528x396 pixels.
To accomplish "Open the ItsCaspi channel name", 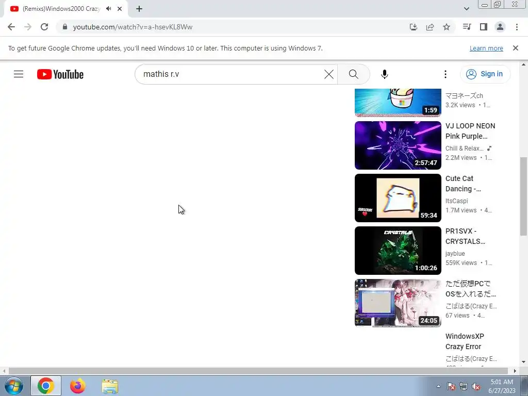I will pos(457,201).
